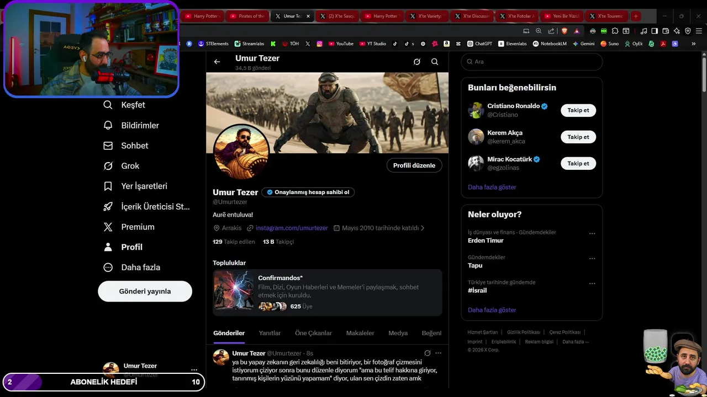Open a new browser tab with plus
The height and width of the screenshot is (397, 707).
[636, 16]
